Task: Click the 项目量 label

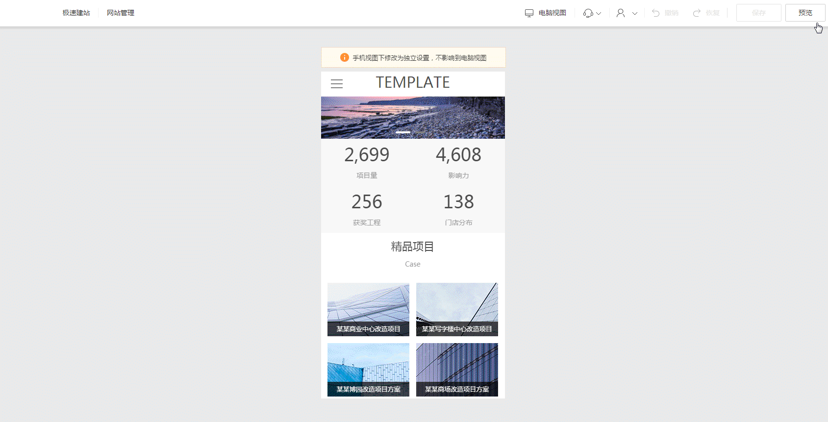Action: click(x=367, y=175)
